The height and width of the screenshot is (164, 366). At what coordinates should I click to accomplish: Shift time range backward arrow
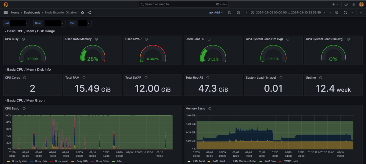click(246, 12)
